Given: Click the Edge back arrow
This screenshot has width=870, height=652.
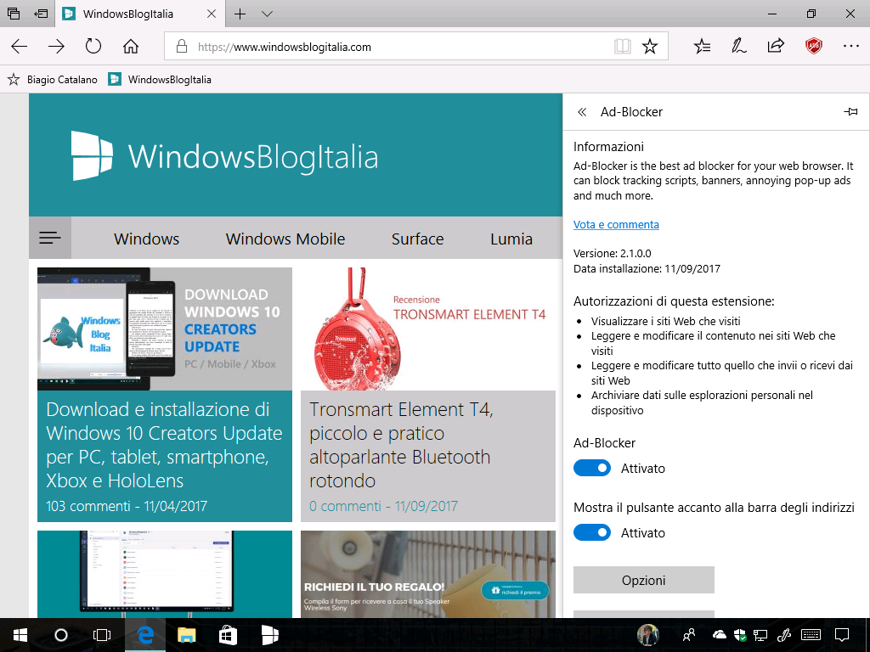Looking at the screenshot, I should pos(20,47).
